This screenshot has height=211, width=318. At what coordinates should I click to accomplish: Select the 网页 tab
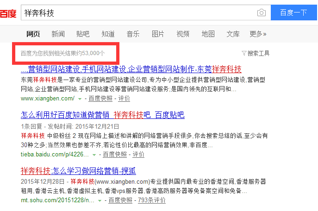click(33, 34)
